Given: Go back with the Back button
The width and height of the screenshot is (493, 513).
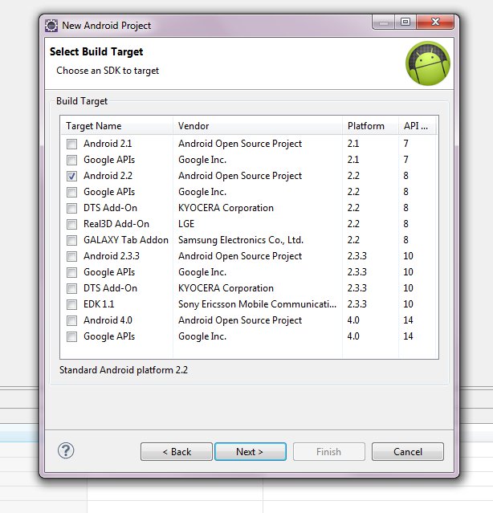Looking at the screenshot, I should (177, 451).
